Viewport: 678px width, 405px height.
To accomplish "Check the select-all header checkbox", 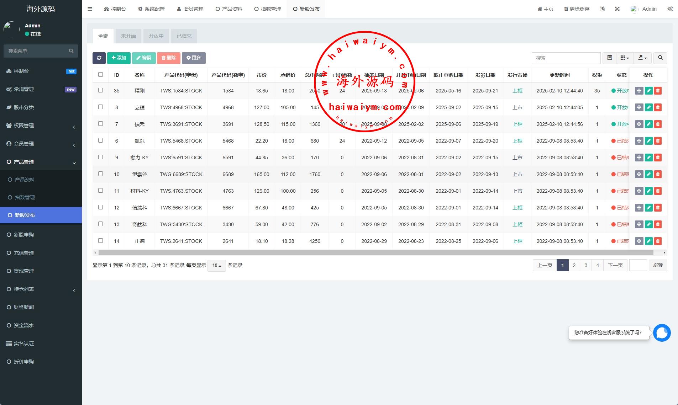I will 100,75.
